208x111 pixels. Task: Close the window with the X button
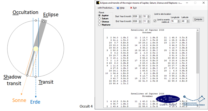[x=203, y=3]
